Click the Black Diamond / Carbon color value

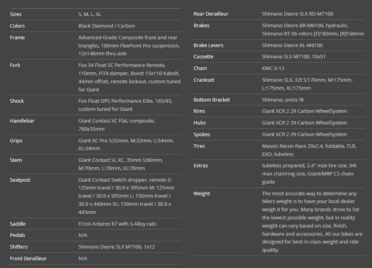(x=107, y=26)
